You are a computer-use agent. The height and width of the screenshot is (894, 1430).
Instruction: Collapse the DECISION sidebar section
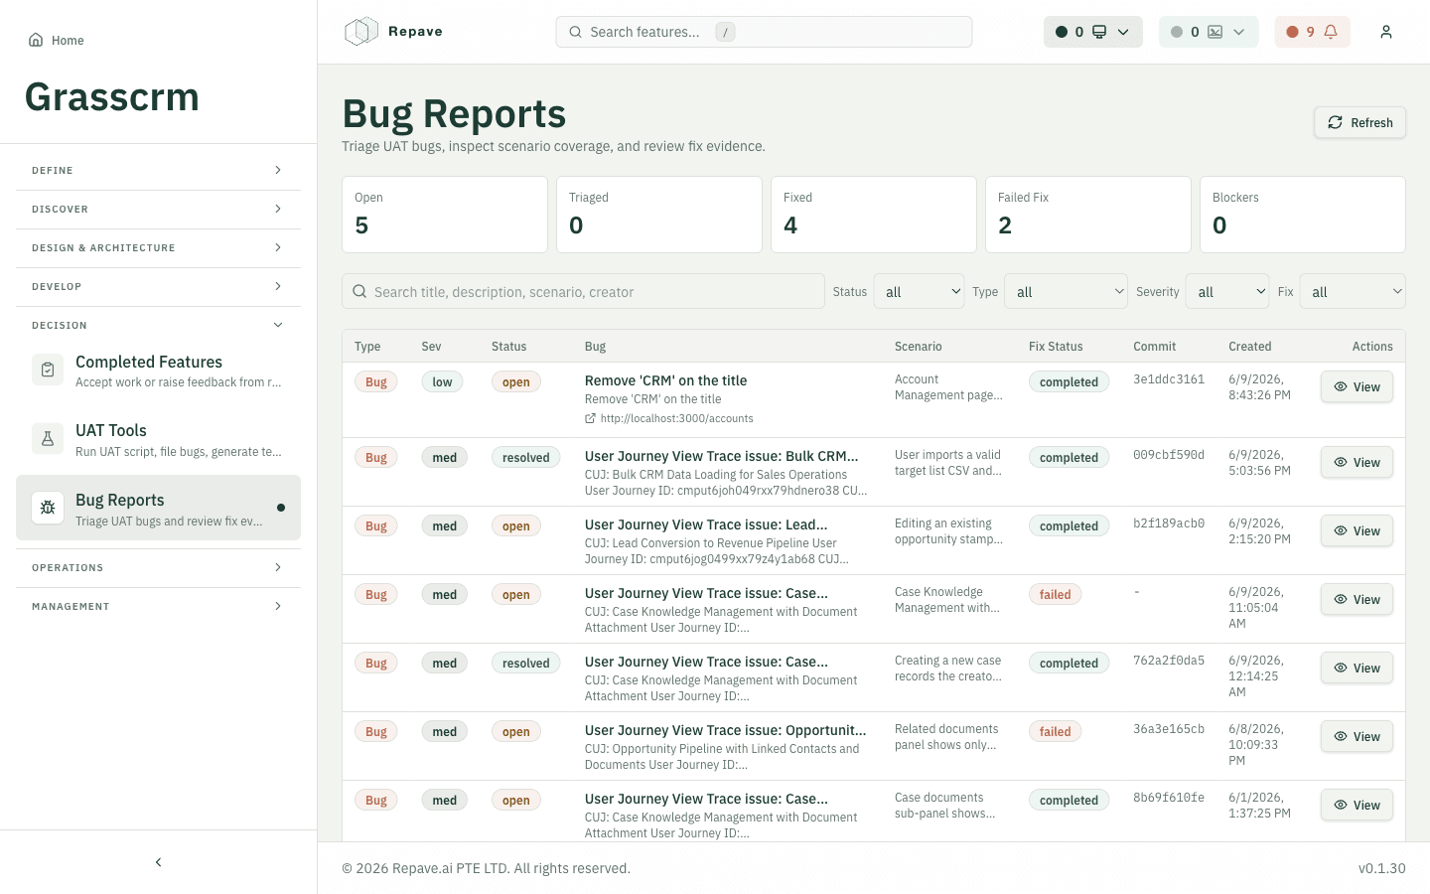point(158,326)
